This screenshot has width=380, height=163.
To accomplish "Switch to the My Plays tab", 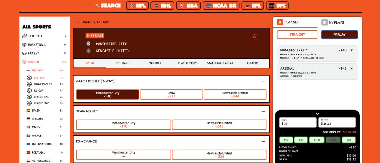I will click(x=339, y=22).
